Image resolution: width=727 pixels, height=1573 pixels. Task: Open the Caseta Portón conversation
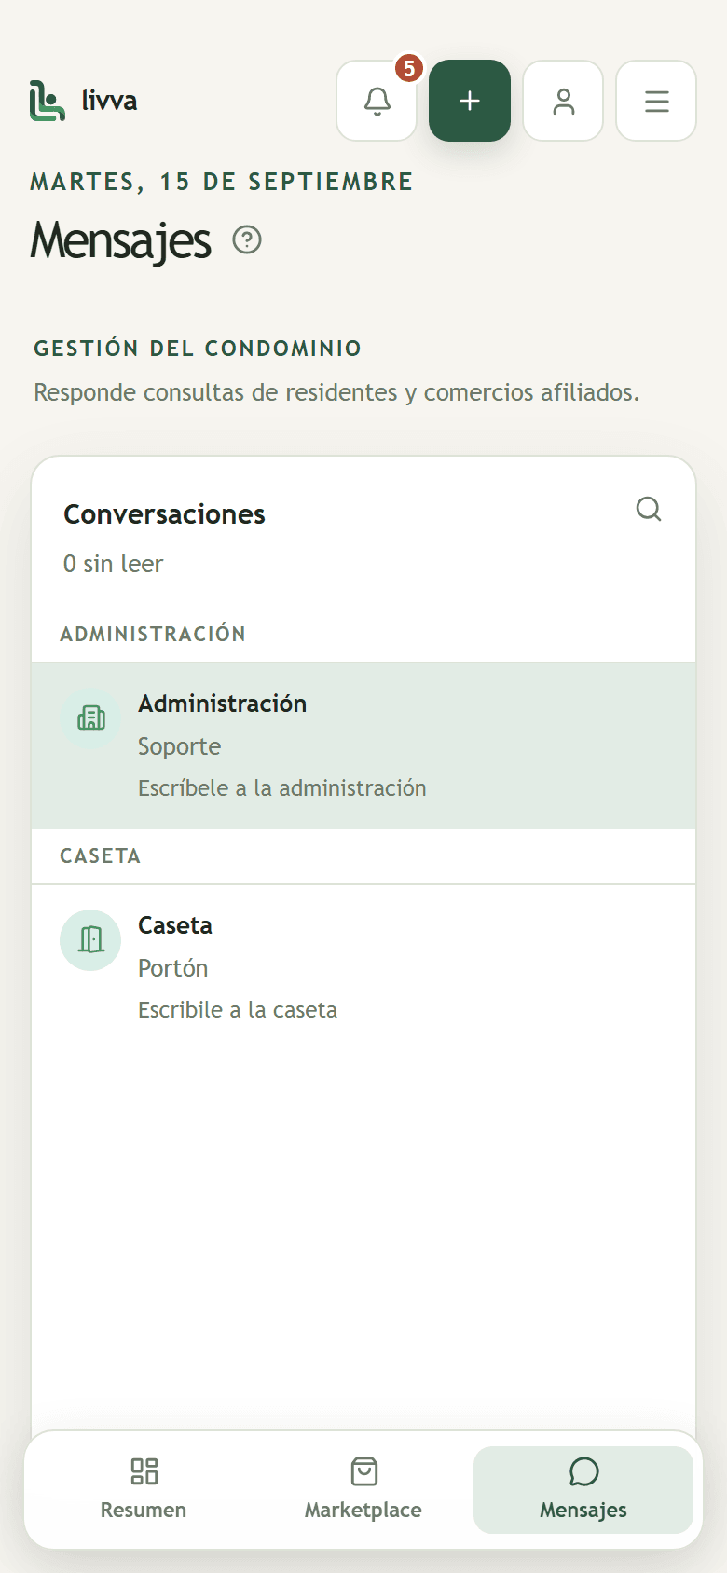[x=363, y=967]
